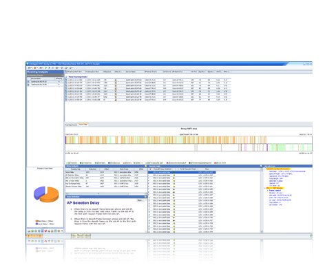Toggle the red-marked legend checkbox under timeline
The image size is (336, 265).
click(218, 162)
